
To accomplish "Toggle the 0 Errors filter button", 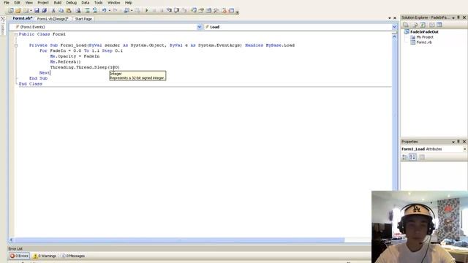I will pos(20,256).
